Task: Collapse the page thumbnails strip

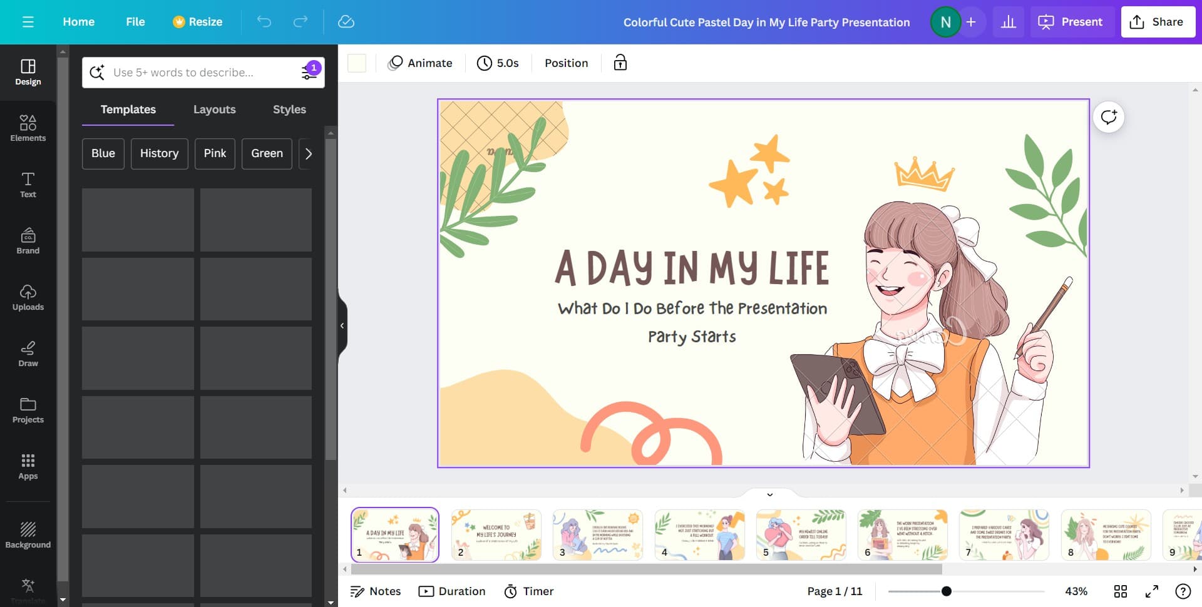Action: tap(769, 494)
